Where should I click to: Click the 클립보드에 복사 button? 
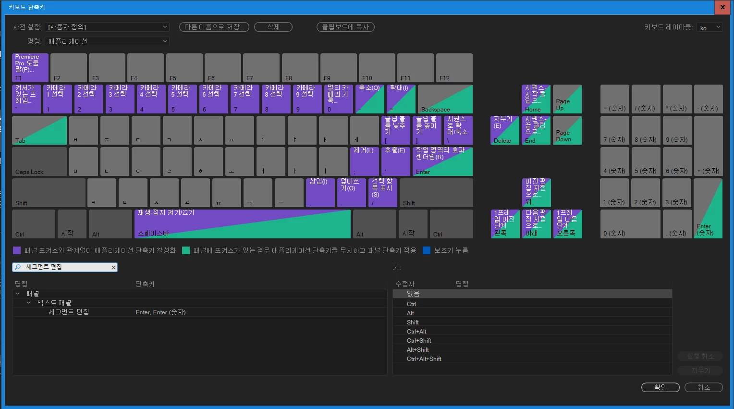(345, 27)
